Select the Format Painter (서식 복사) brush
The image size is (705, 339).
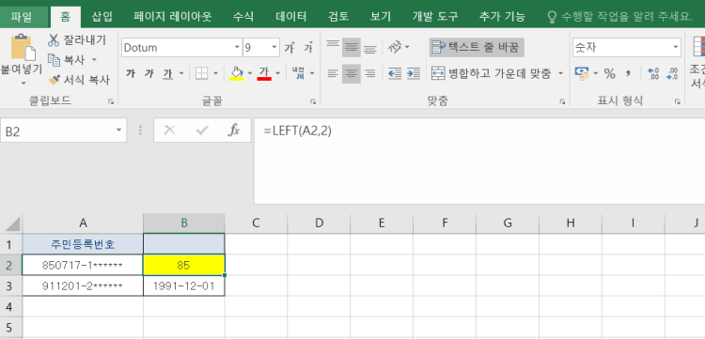(54, 80)
